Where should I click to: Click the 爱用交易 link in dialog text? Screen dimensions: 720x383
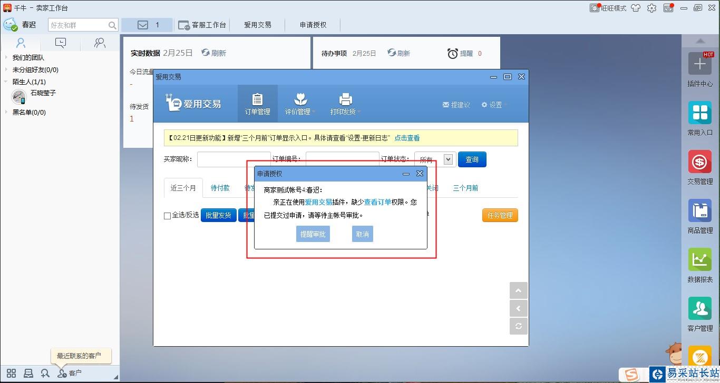pos(318,202)
